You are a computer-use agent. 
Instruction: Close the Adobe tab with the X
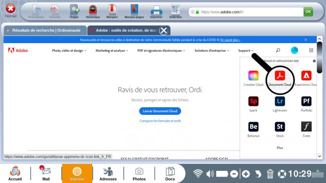164,31
